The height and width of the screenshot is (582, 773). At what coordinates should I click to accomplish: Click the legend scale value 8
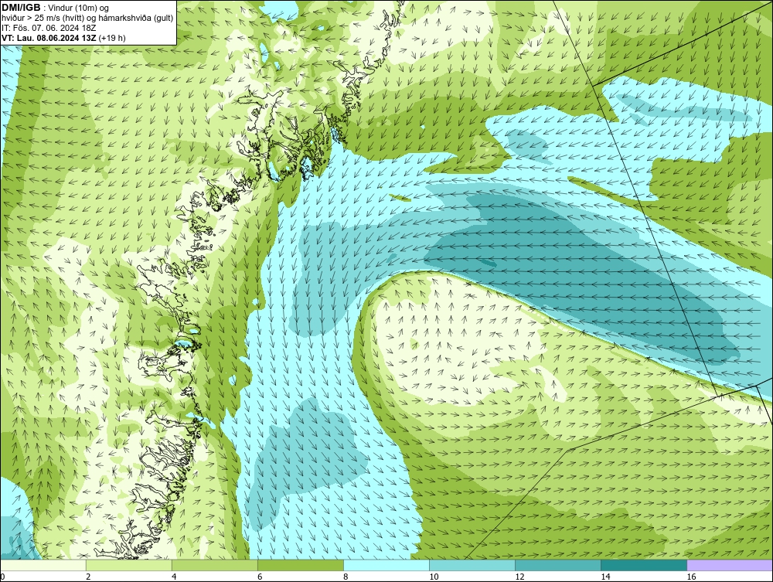coord(346,577)
